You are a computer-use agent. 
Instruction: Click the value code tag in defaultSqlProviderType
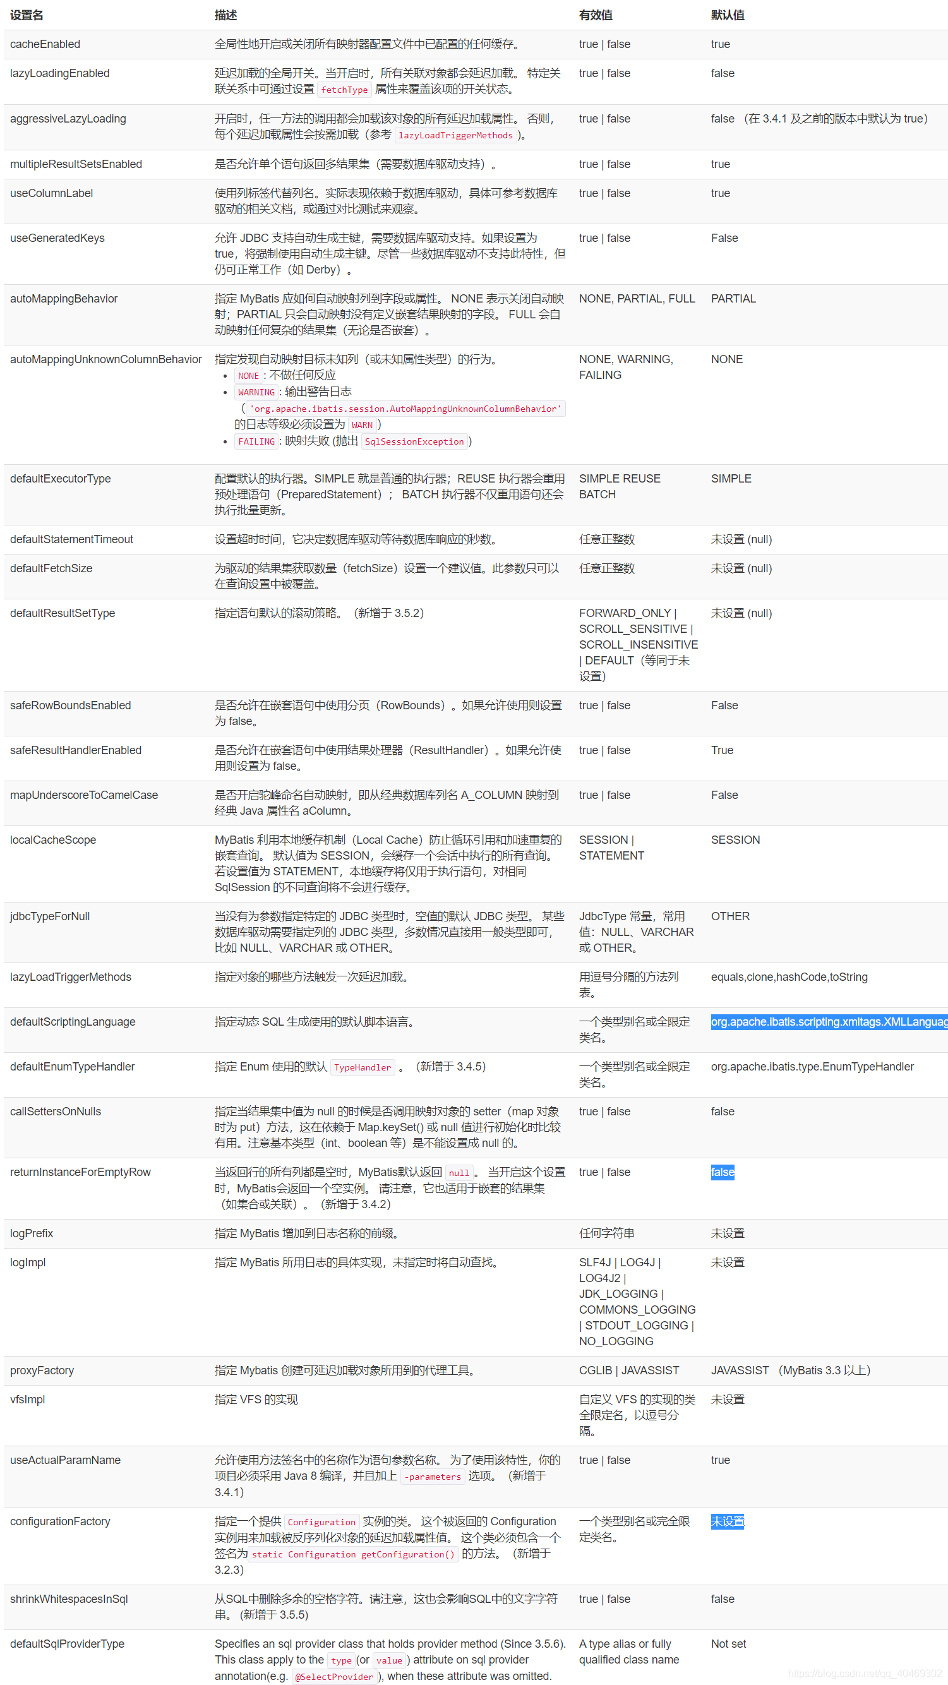point(389,1660)
